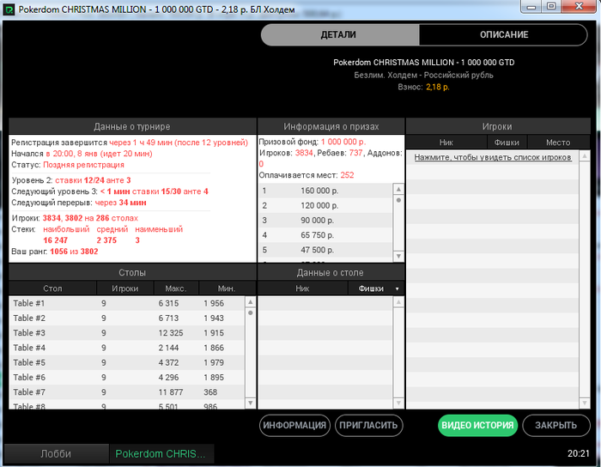Select Table #6 row
The height and width of the screenshot is (467, 601).
coord(127,378)
